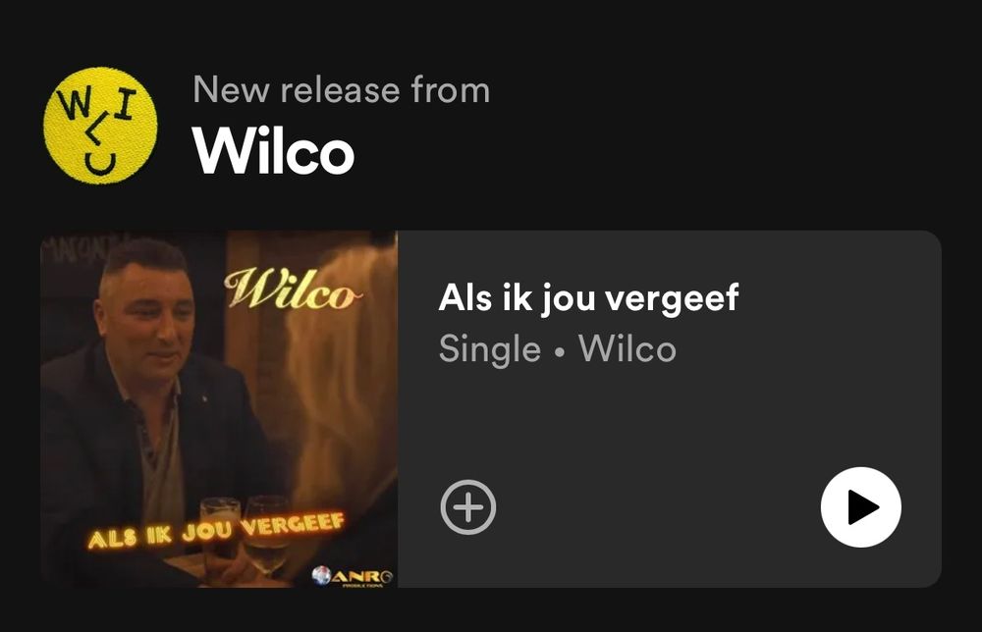Select the word Single in the subtitle
Image resolution: width=982 pixels, height=632 pixels.
tap(490, 348)
